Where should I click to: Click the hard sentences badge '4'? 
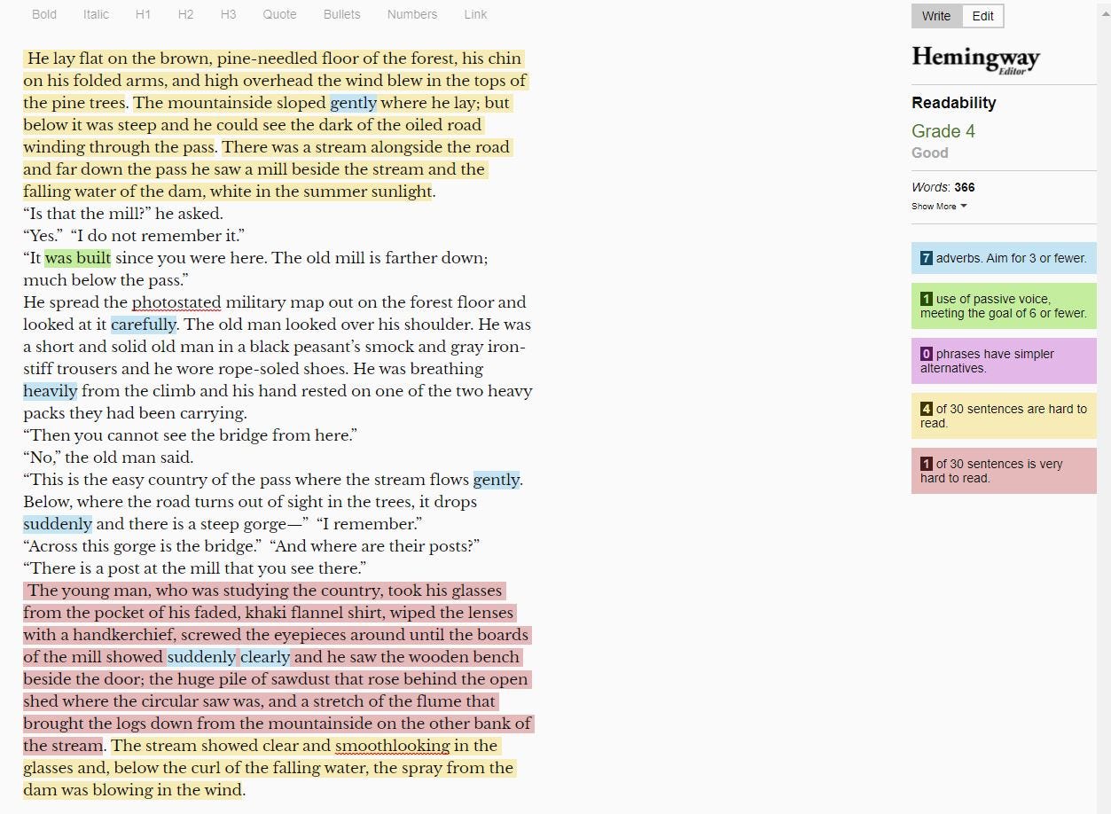click(927, 409)
